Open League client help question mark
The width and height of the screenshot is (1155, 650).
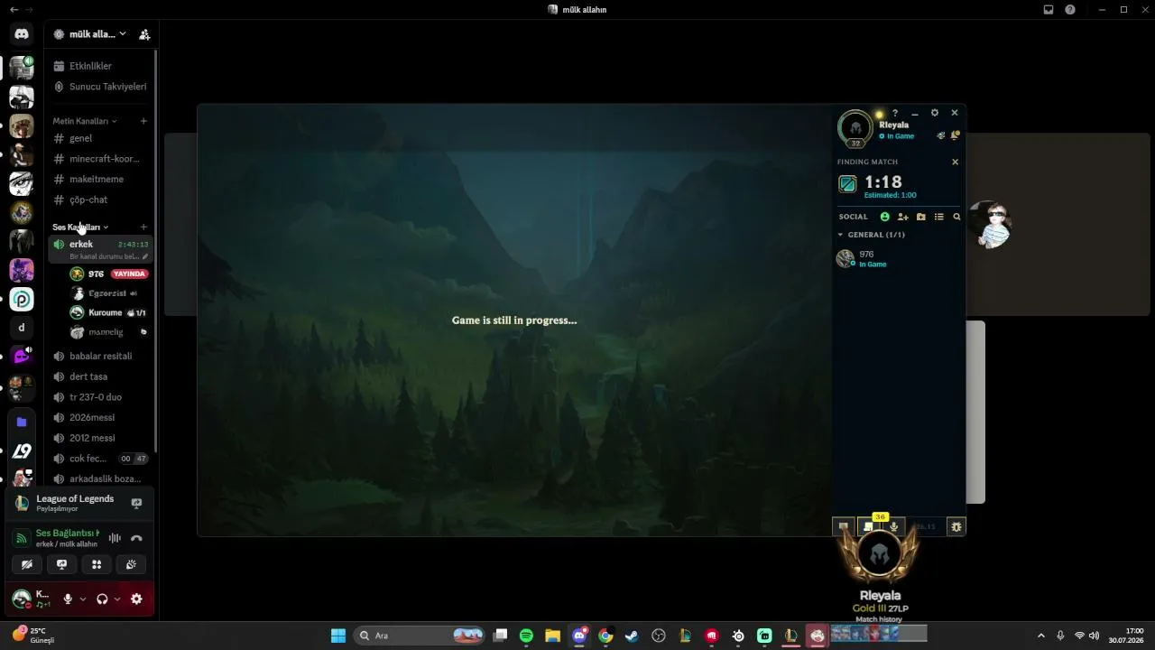pos(895,114)
